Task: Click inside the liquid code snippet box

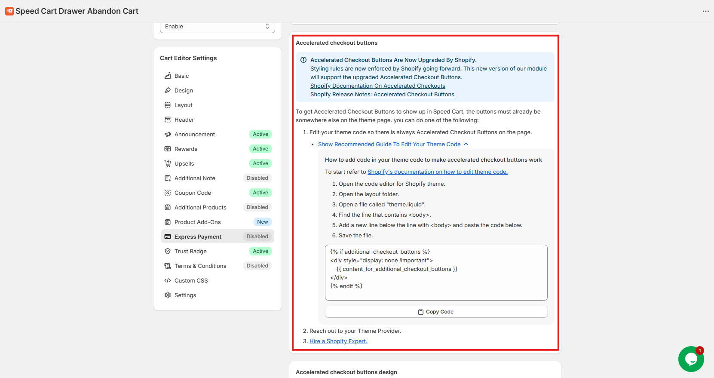Action: click(436, 273)
